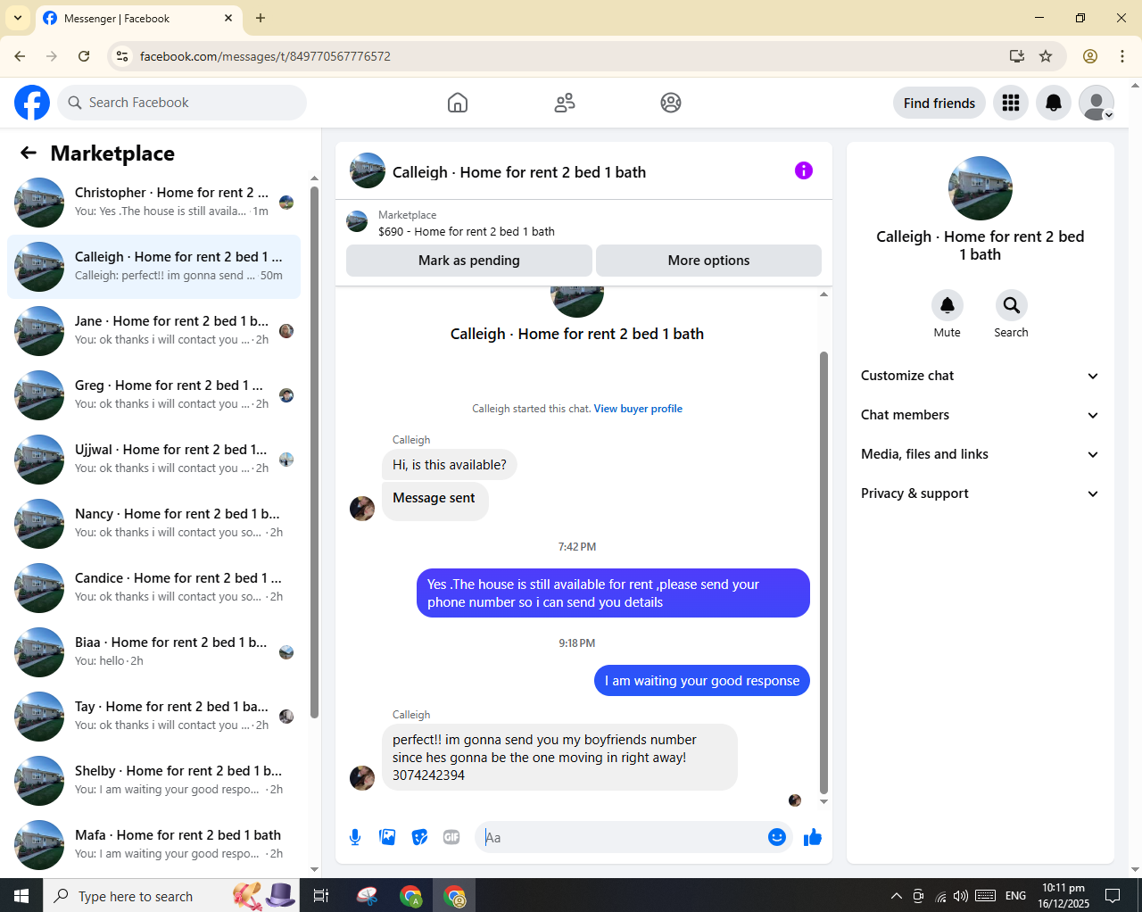Reload the page in browser toolbar
The width and height of the screenshot is (1142, 912).
point(84,56)
